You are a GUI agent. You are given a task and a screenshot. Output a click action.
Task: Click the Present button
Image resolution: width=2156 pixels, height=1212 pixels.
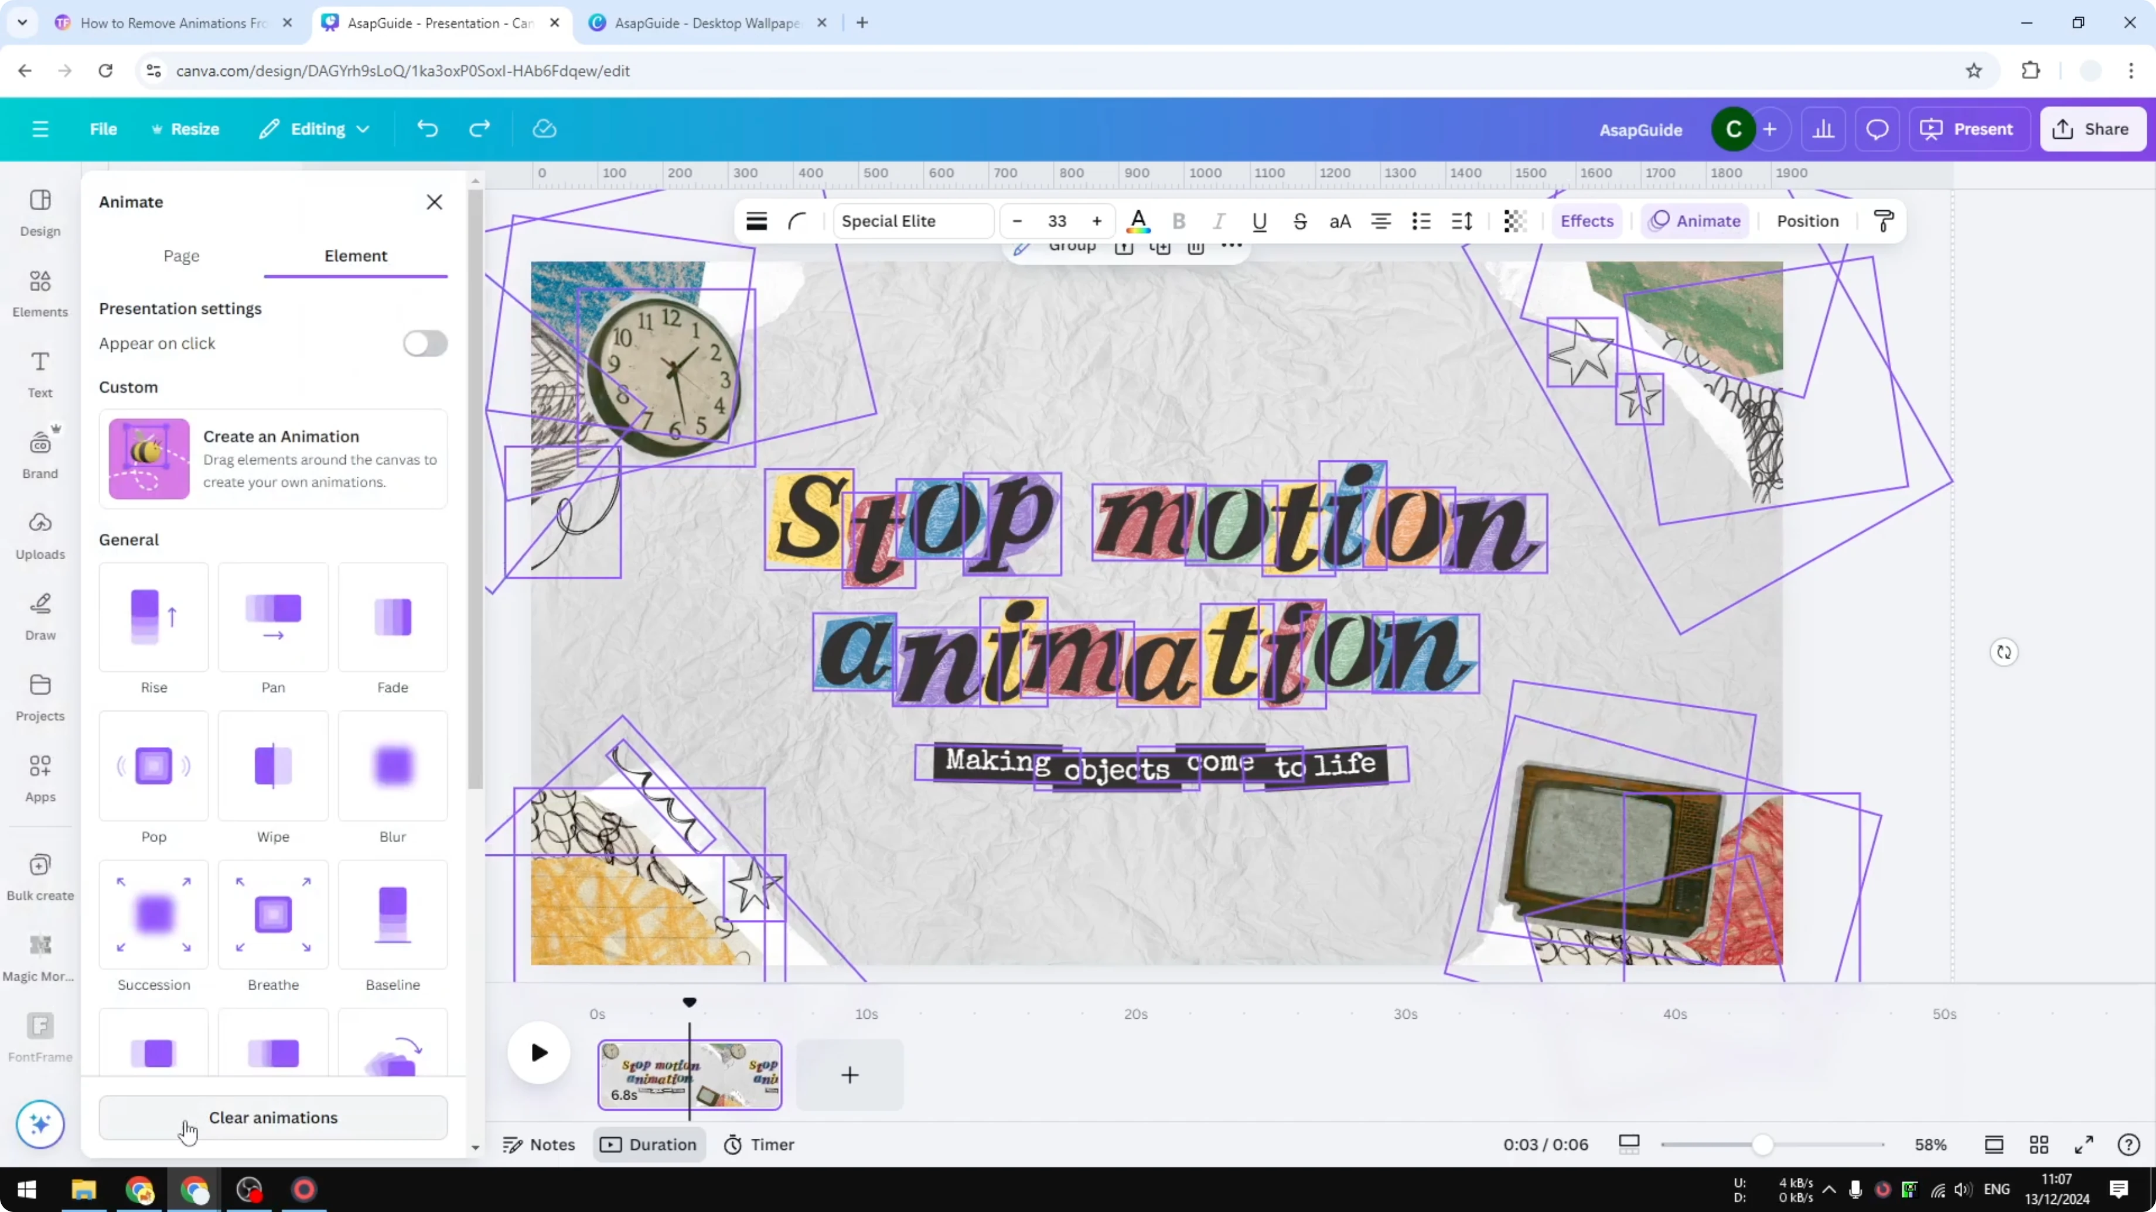(x=1969, y=129)
